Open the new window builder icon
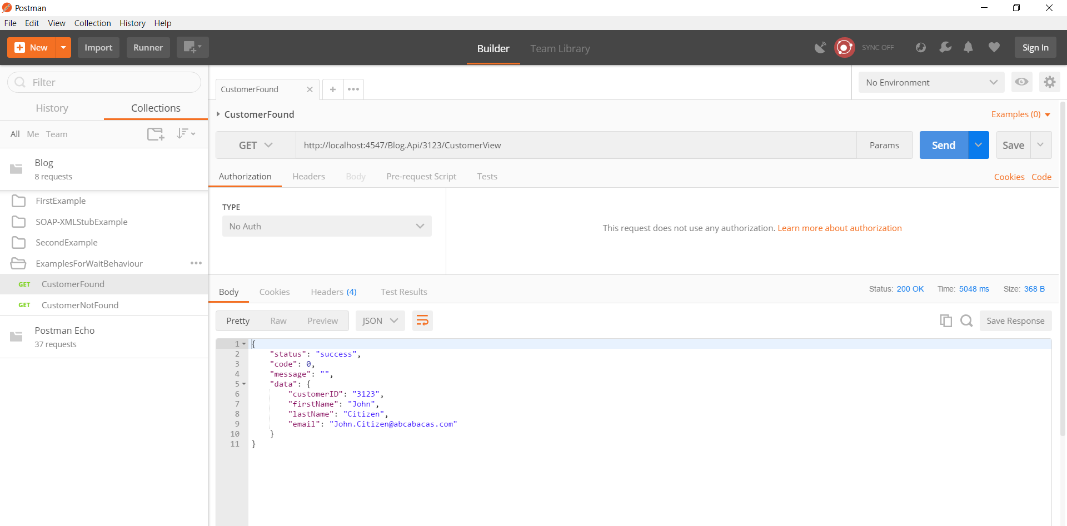The height and width of the screenshot is (526, 1067). point(192,47)
